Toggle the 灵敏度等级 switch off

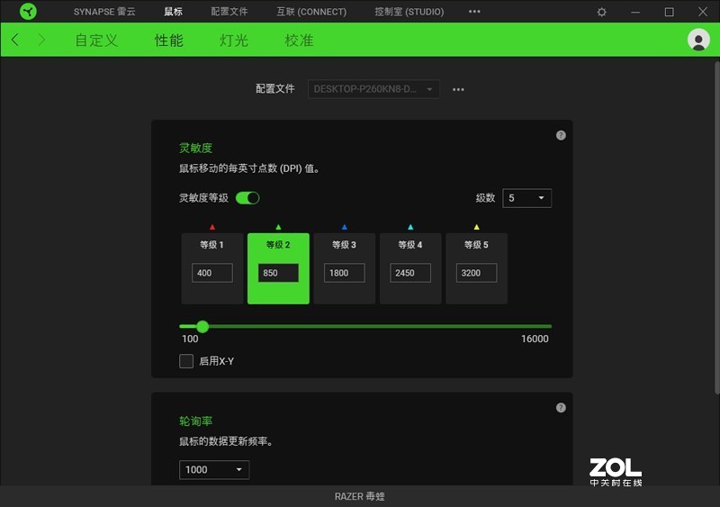(x=247, y=198)
